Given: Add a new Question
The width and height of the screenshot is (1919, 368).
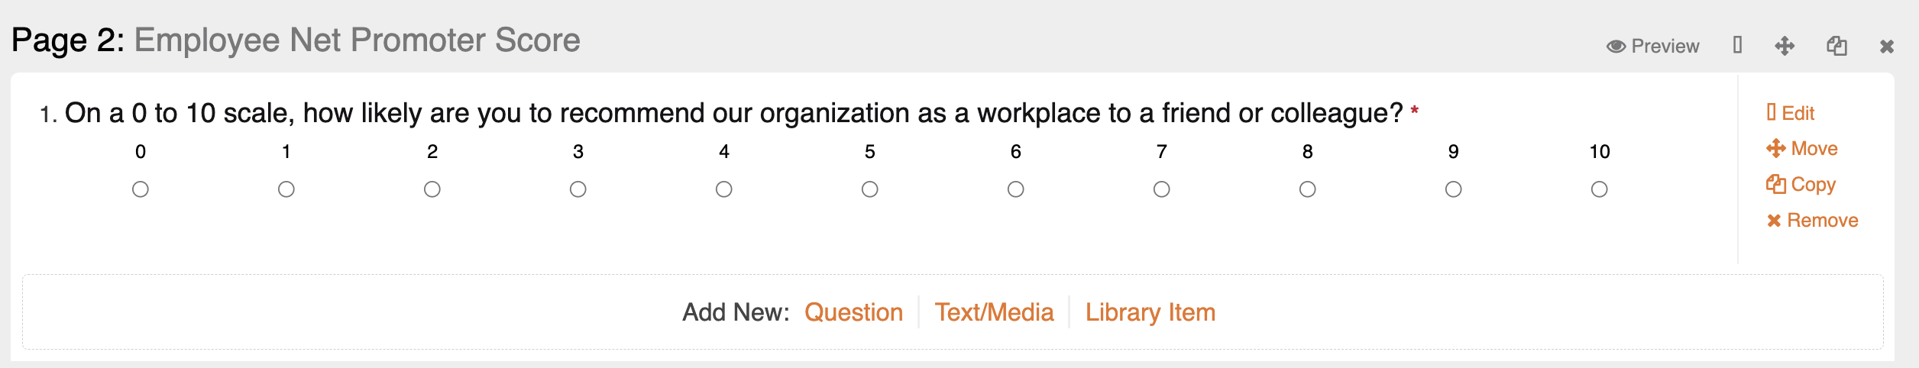Looking at the screenshot, I should click(853, 312).
